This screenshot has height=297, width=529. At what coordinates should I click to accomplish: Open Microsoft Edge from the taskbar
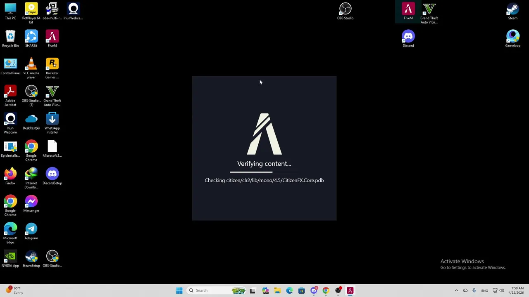[x=289, y=290]
